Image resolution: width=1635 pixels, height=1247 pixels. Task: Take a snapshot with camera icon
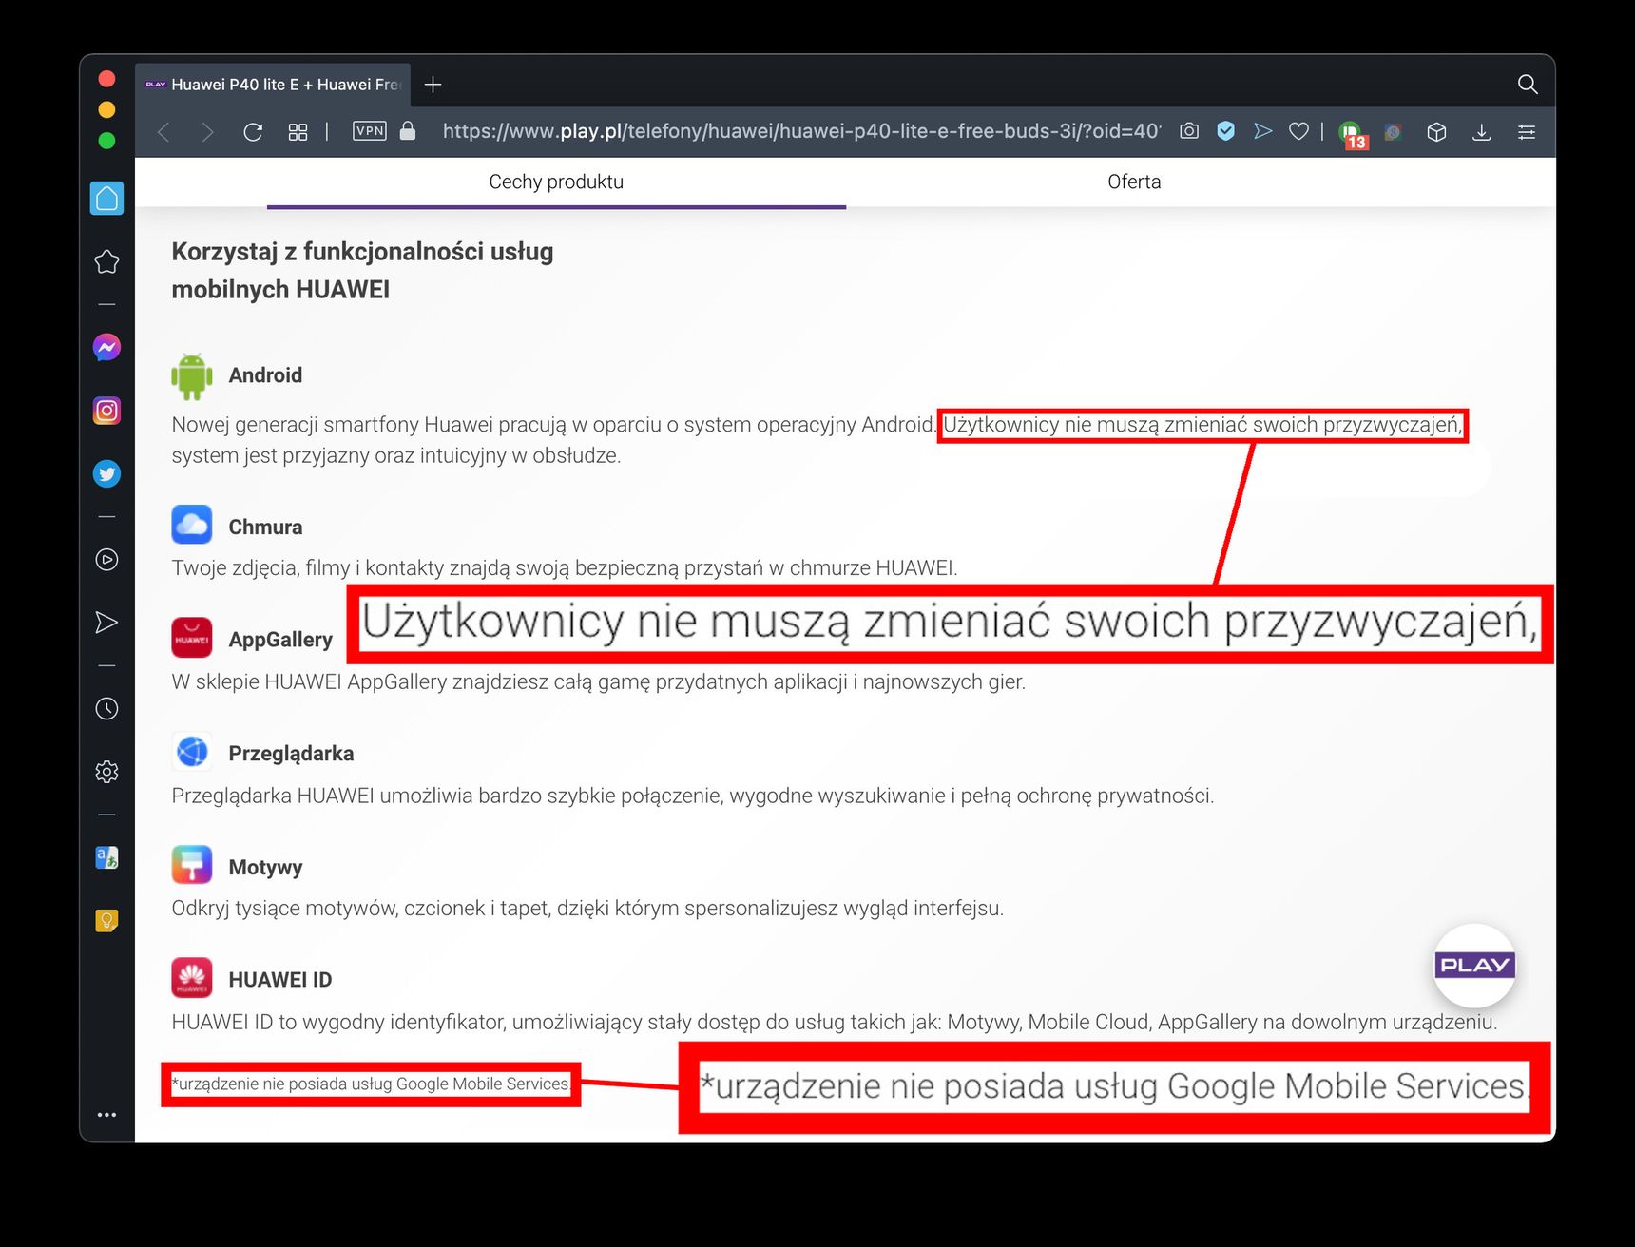tap(1189, 131)
